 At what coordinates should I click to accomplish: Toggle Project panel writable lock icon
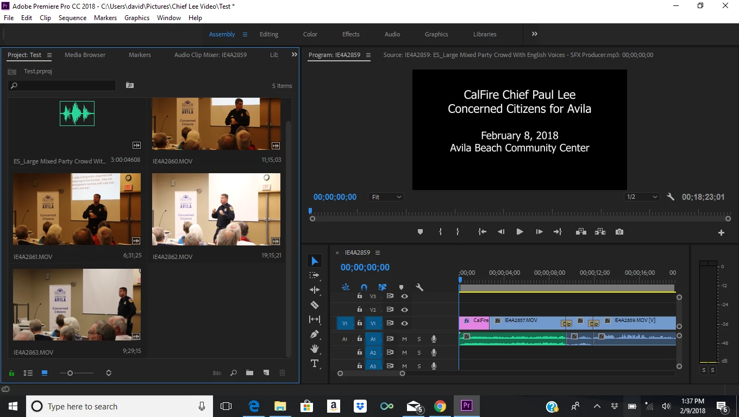click(11, 373)
